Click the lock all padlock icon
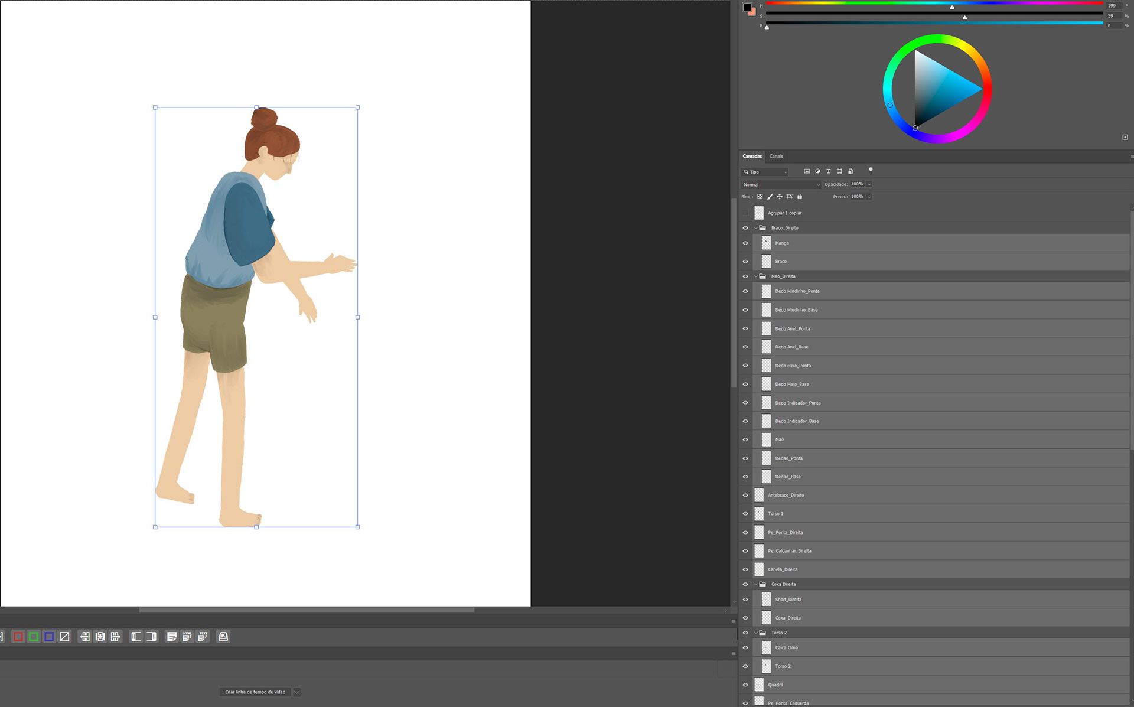Viewport: 1134px width, 707px height. [x=800, y=197]
